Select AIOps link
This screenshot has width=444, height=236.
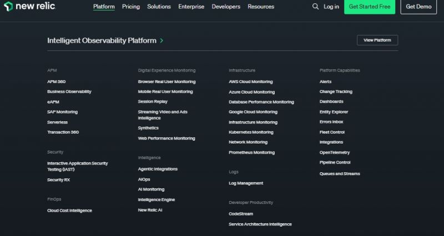point(144,179)
